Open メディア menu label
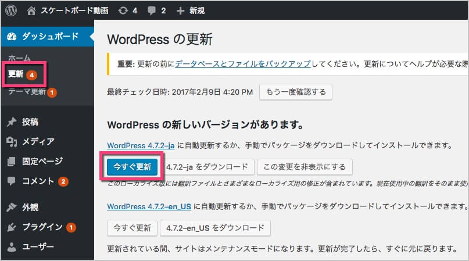Viewport: 469px width, 261px height. pyautogui.click(x=38, y=141)
